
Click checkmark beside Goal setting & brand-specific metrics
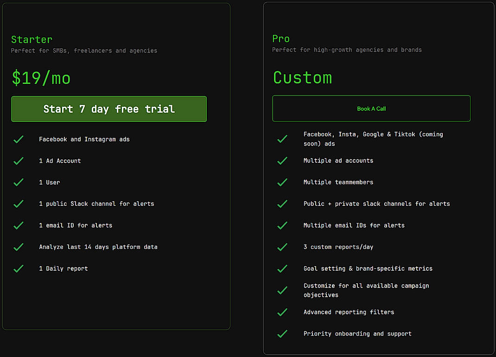click(x=282, y=268)
